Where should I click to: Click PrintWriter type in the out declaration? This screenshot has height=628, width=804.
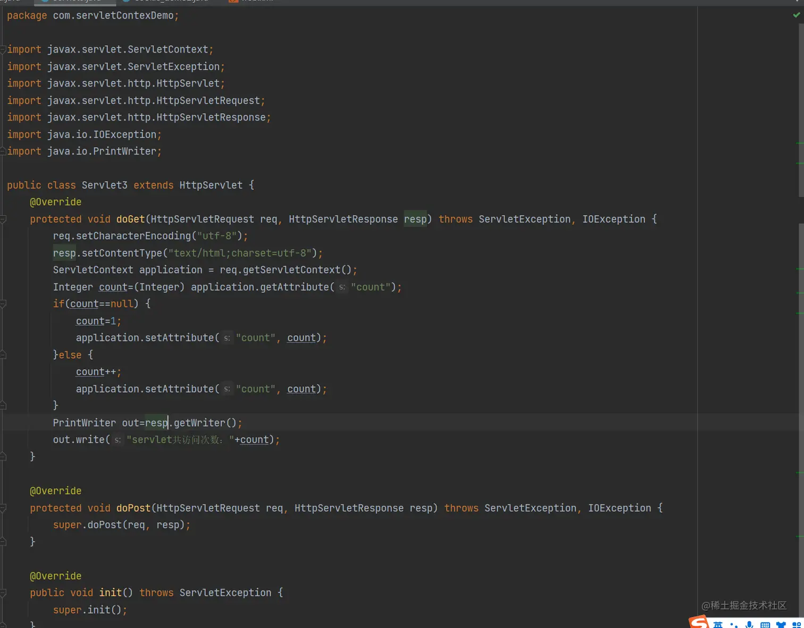pyautogui.click(x=85, y=423)
